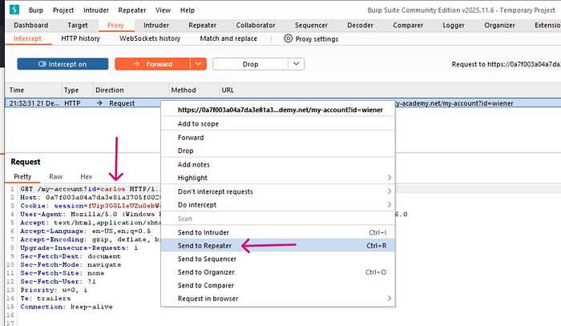561x326 pixels.
Task: Expand Don't intercept requests submenu
Action: [278, 191]
